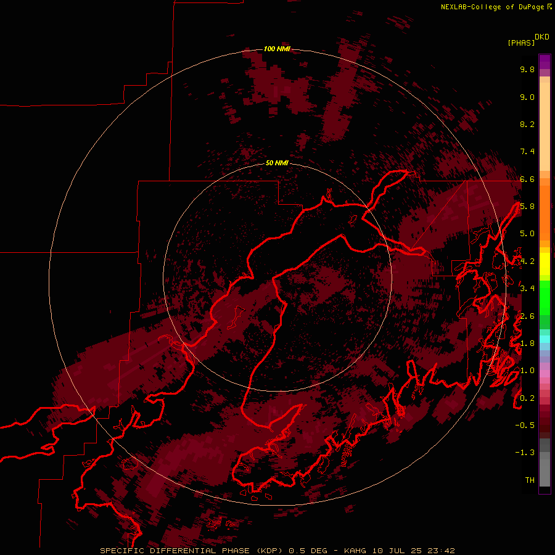The width and height of the screenshot is (555, 555).
Task: Pick the peach segment of color bar
Action: click(545, 128)
